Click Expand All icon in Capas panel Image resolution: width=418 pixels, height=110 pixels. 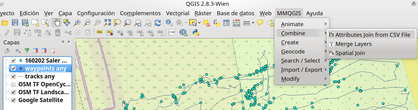(35, 50)
